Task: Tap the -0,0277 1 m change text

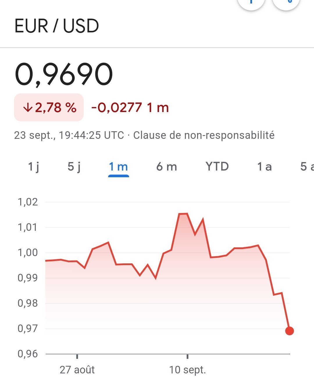Action: click(x=130, y=108)
